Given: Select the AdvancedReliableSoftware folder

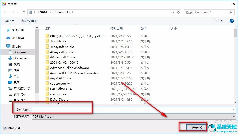Looking at the screenshot, I should point(69,68).
